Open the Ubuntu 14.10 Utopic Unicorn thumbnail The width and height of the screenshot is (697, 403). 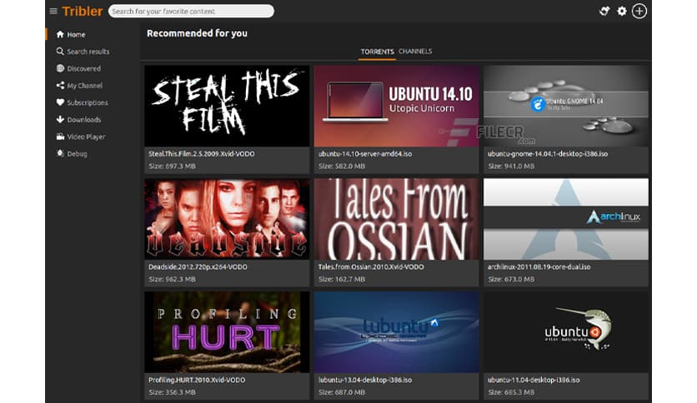click(397, 106)
